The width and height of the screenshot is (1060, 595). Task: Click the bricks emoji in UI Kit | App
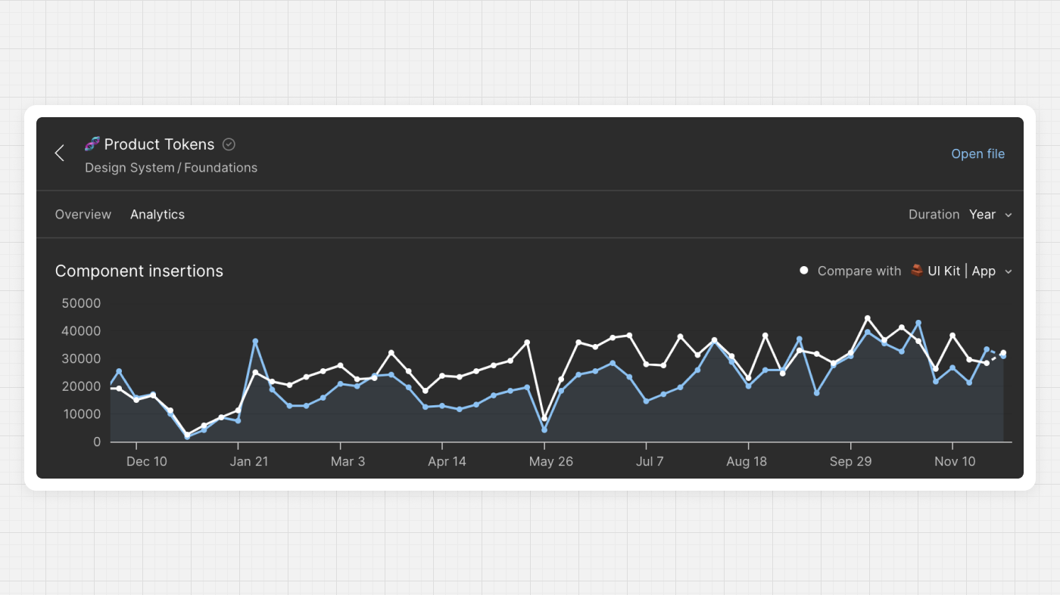(x=916, y=270)
